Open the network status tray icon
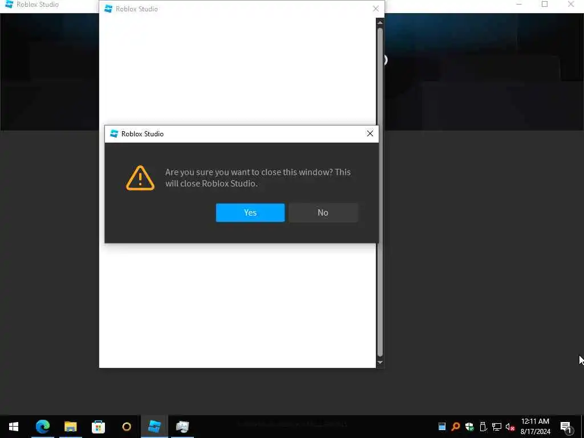This screenshot has width=584, height=438. pos(497,427)
